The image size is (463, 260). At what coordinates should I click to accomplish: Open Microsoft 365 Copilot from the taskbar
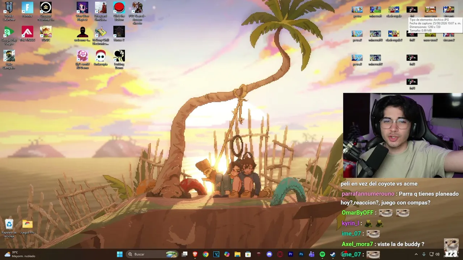coord(227,254)
